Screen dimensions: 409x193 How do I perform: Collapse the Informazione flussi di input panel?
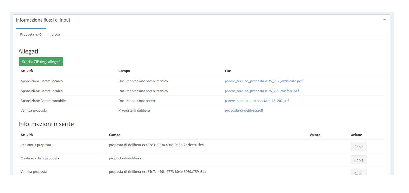pos(384,20)
